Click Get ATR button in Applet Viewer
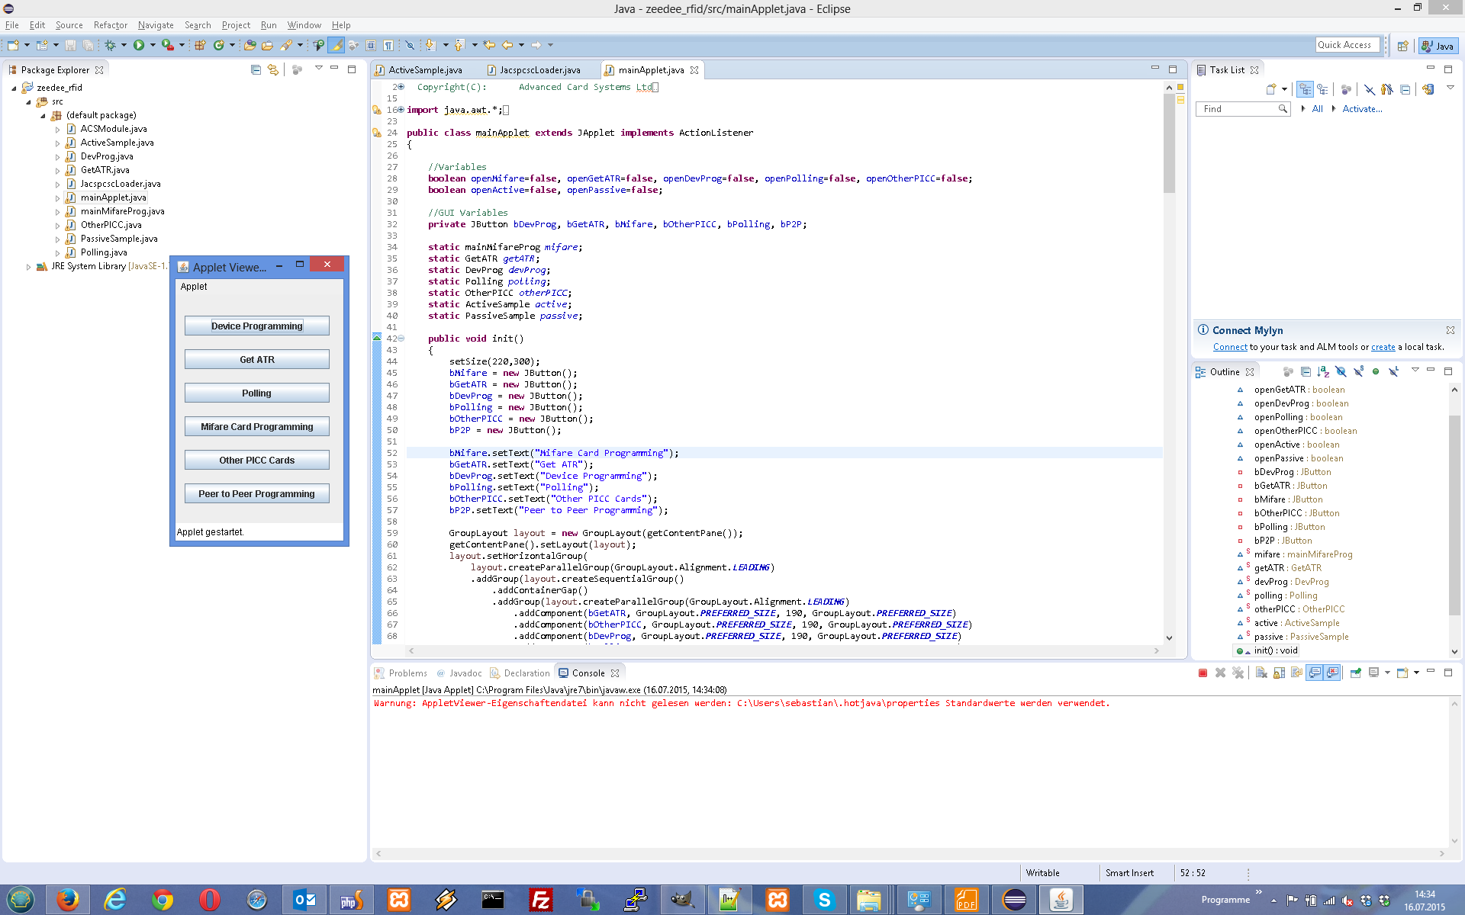This screenshot has width=1465, height=915. point(257,360)
